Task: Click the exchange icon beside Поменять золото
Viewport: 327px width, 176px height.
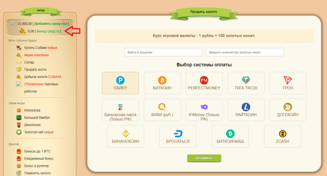Action: [19, 173]
